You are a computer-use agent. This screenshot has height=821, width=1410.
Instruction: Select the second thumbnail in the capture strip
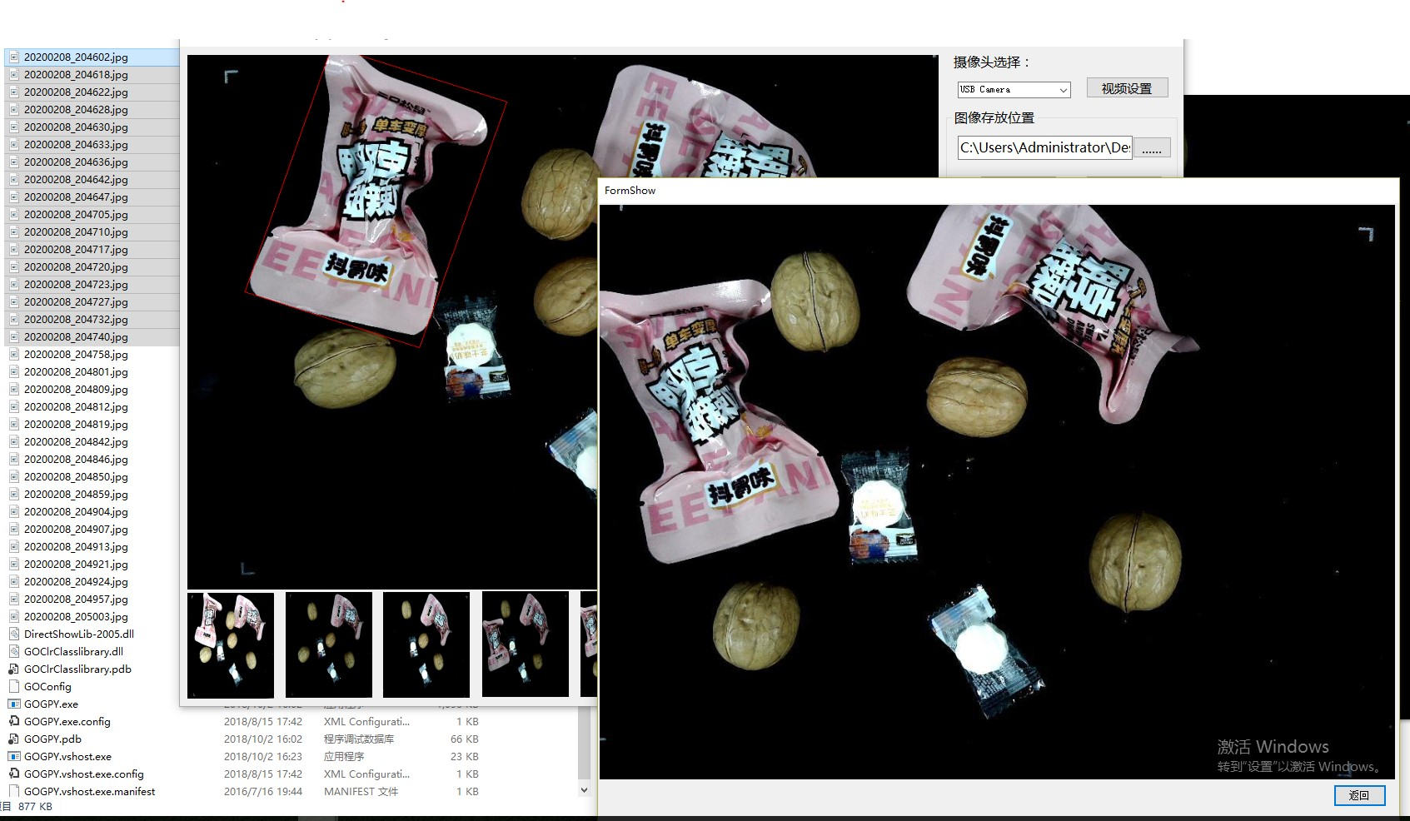(x=329, y=644)
